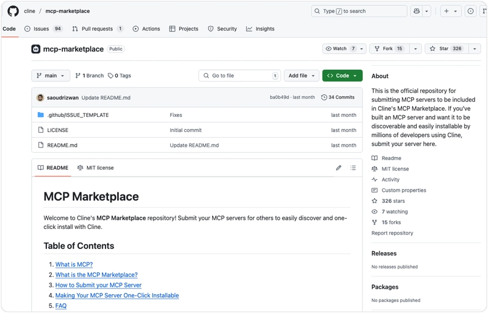
Task: View the 326 stars link
Action: tap(388, 201)
